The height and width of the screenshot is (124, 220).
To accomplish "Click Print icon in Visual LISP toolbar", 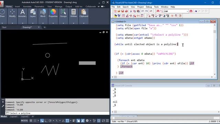I will pyautogui.click(x=126, y=11).
